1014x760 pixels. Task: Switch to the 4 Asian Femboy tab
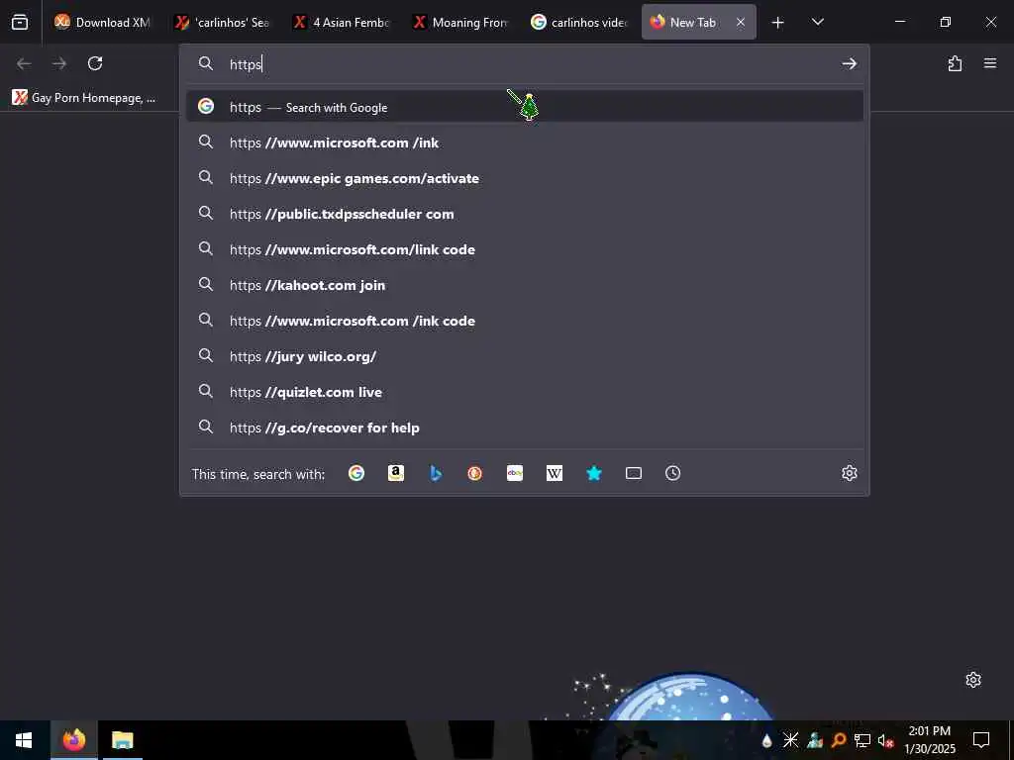[x=343, y=22]
